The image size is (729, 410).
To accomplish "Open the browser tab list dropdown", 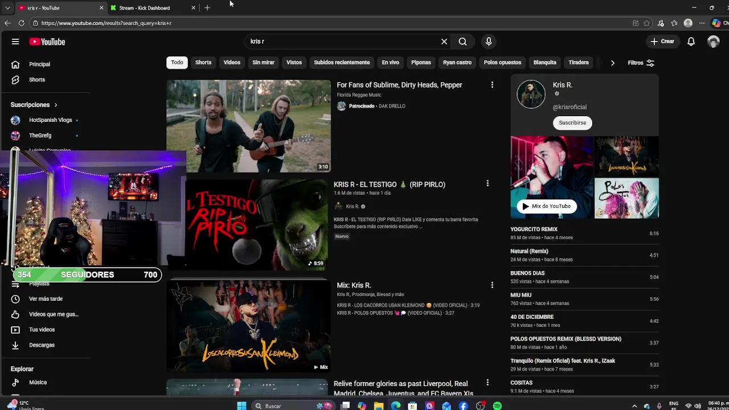I will tap(7, 8).
